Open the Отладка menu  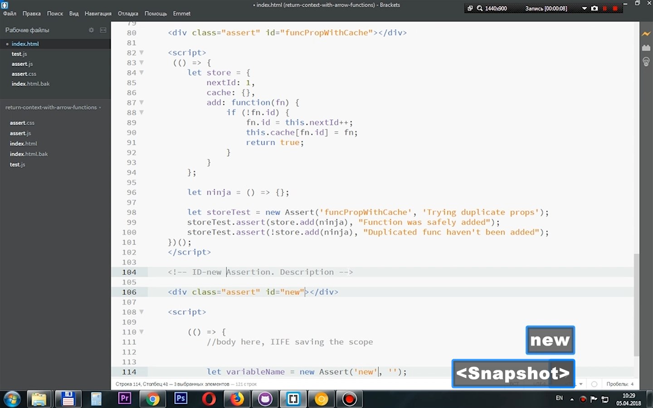tap(128, 14)
